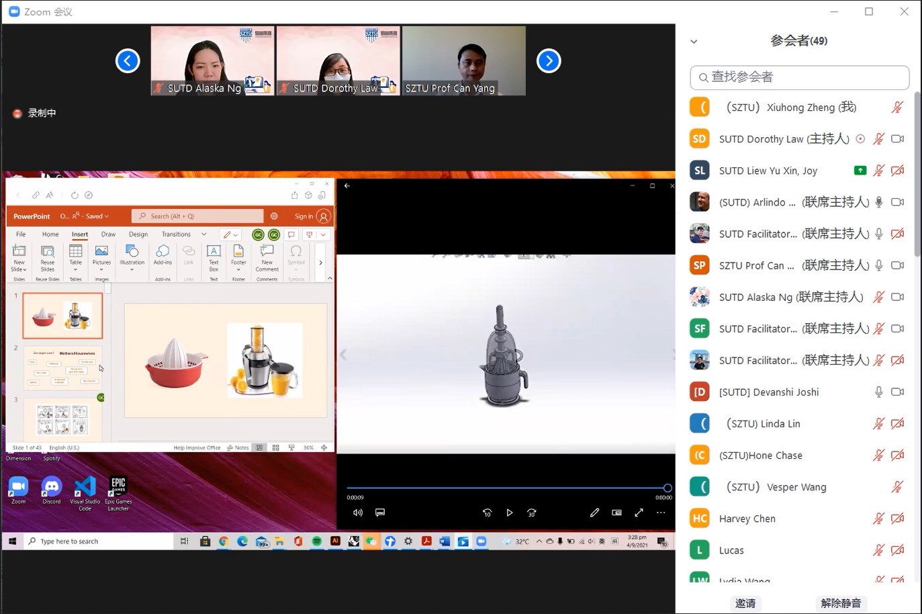Click the media player fullscreen expand icon
Screen dimensions: 922x614
tap(639, 513)
